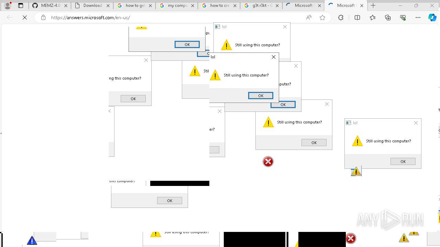Close the Download tab
440x247 pixels.
point(108,5)
